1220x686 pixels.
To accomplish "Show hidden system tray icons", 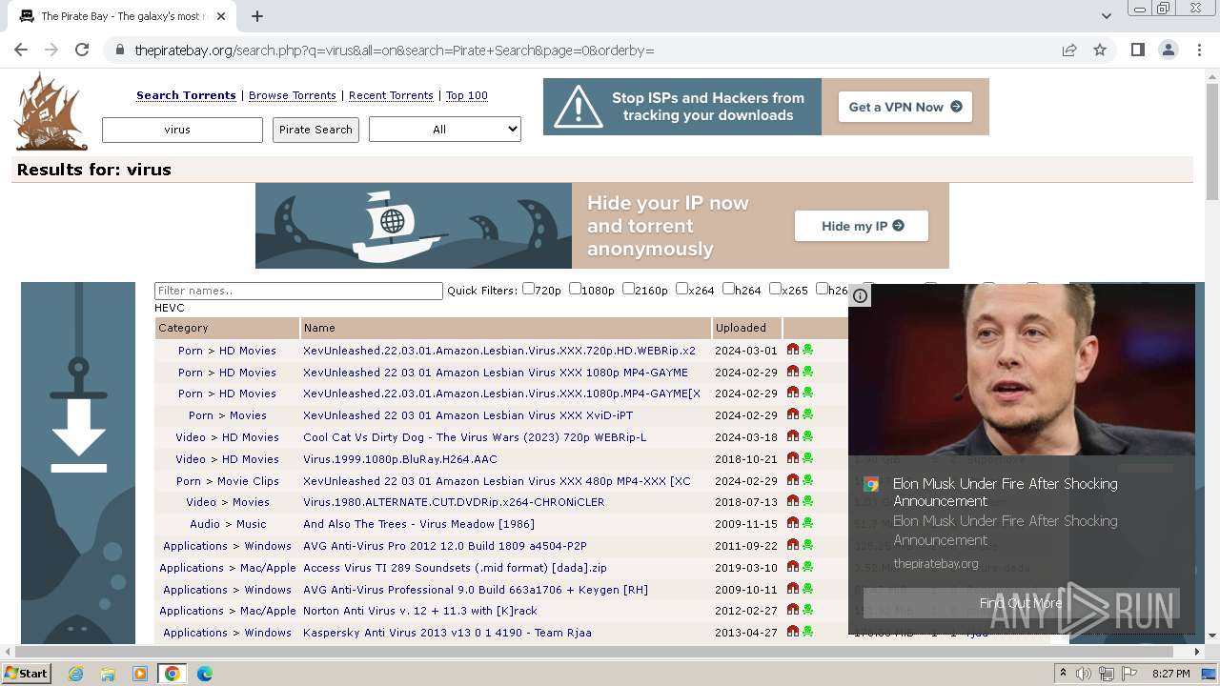I will [1064, 674].
